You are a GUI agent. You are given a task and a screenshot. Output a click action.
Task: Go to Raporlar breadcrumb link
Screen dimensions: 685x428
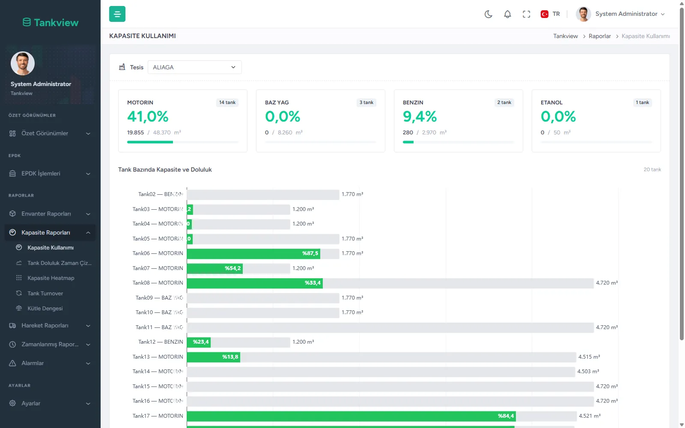[600, 36]
